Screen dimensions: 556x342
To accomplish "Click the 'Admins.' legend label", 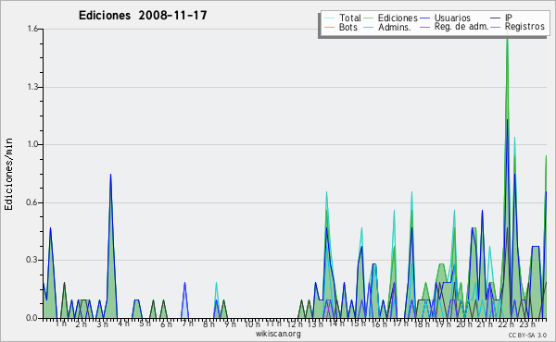I will [x=395, y=27].
